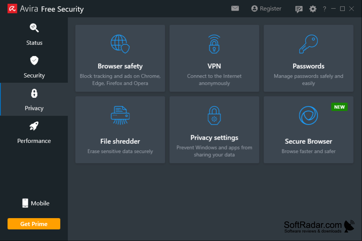The height and width of the screenshot is (241, 362).
Task: Open the feedback chat icon
Action: coord(299,9)
